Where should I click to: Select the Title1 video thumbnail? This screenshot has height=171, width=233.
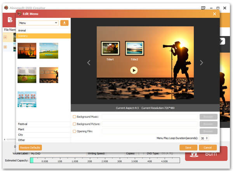pyautogui.click(x=109, y=49)
